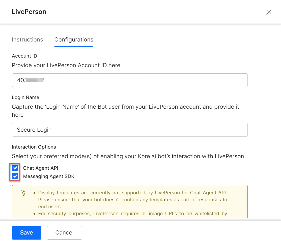Click the Chat Agent API label text

pyautogui.click(x=40, y=168)
